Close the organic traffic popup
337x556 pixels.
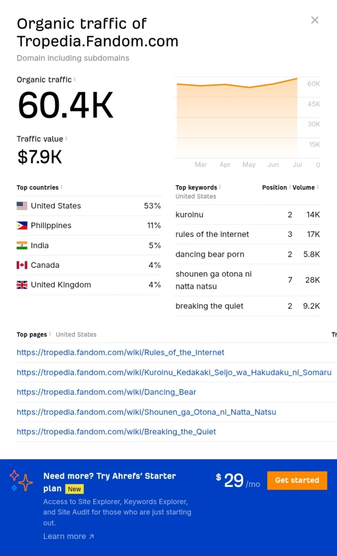pyautogui.click(x=315, y=20)
